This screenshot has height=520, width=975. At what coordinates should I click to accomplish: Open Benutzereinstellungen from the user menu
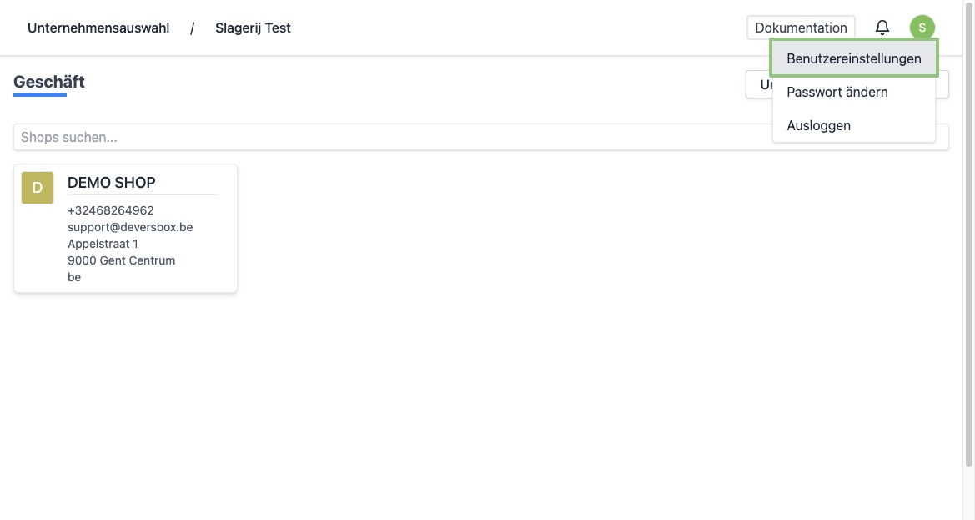tap(854, 59)
